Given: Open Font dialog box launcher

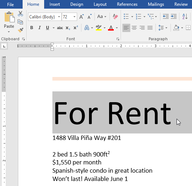Looking at the screenshot, I should tap(118, 39).
